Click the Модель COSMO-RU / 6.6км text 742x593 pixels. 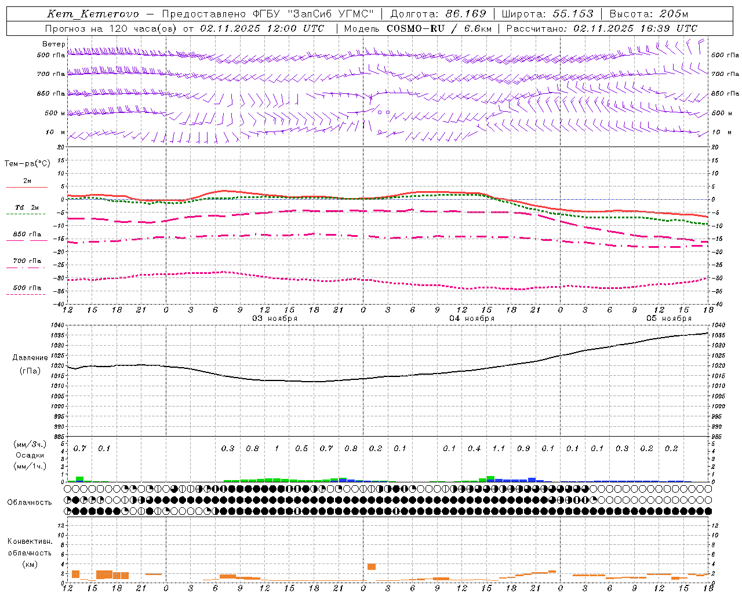(x=418, y=28)
